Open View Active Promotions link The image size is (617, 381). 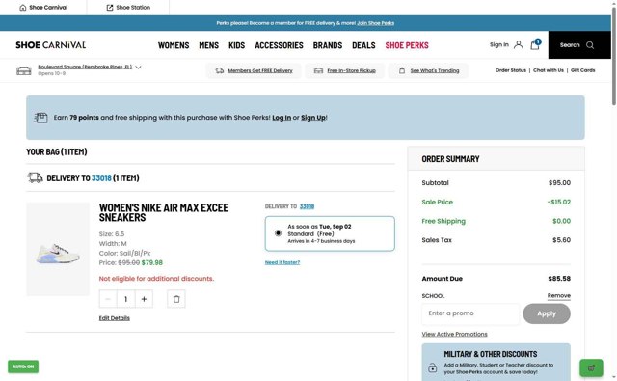(x=454, y=334)
